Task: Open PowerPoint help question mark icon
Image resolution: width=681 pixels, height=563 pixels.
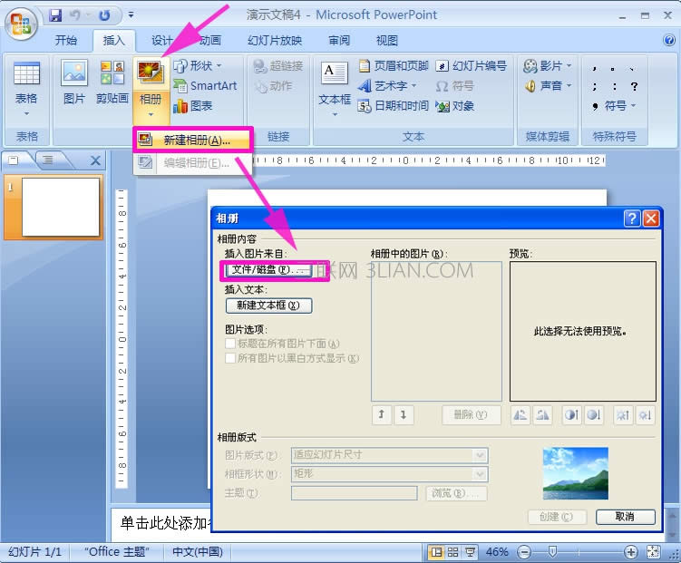Action: point(669,41)
